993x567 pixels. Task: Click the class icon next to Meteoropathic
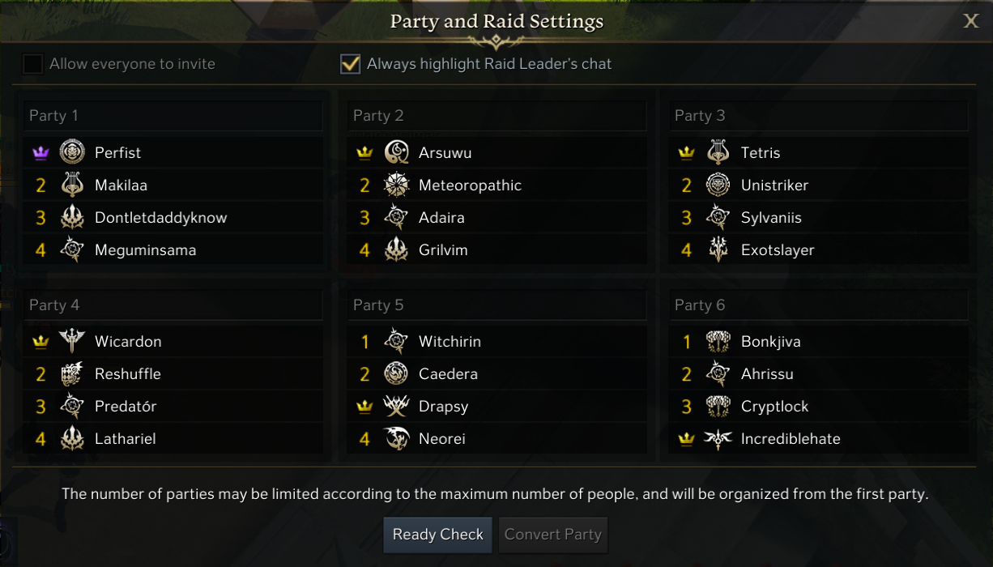tap(396, 185)
